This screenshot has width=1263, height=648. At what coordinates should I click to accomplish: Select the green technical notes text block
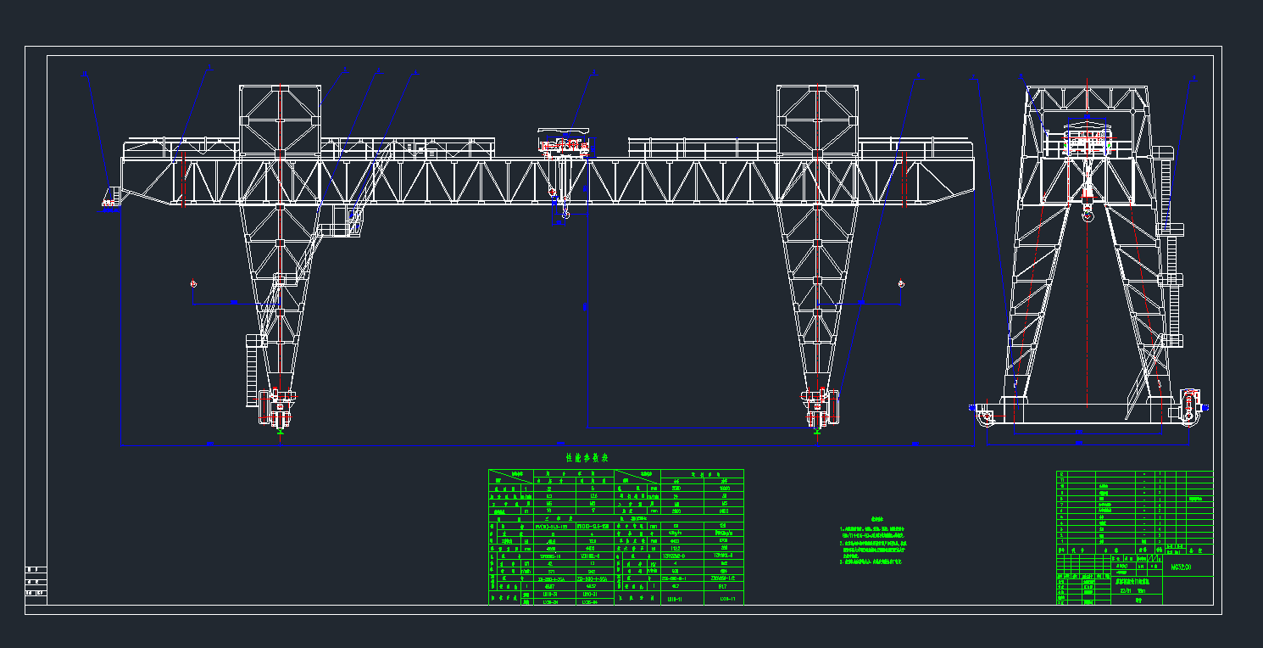873,543
